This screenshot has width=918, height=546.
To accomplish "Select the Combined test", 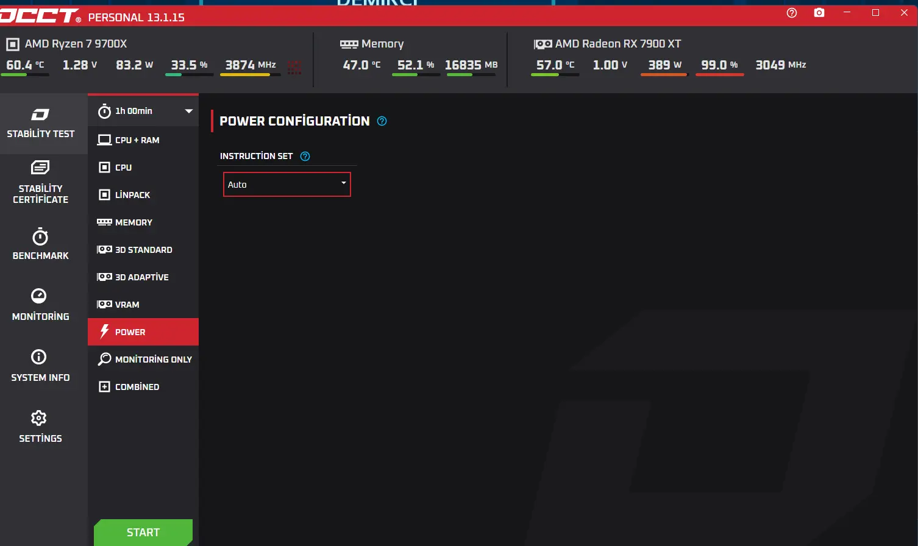I will click(143, 387).
